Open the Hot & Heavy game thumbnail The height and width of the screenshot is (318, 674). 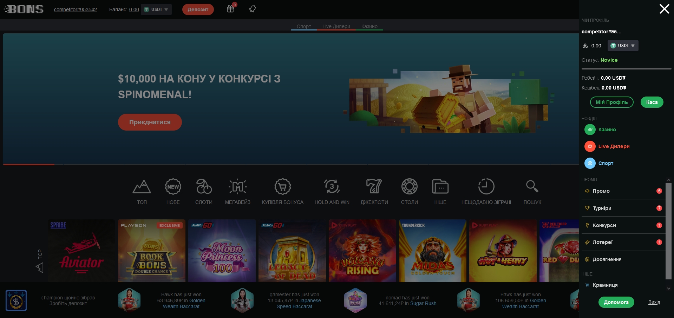coord(503,251)
